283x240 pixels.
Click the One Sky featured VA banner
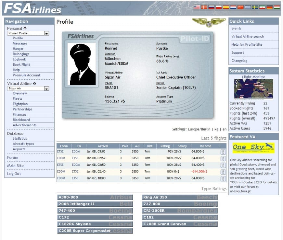[x=253, y=148]
